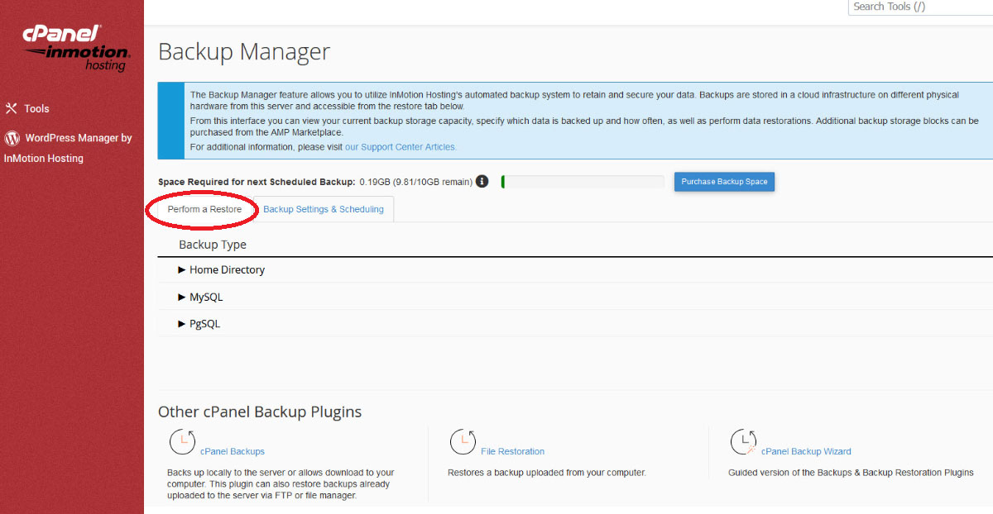
Task: Open the Support Center Articles link
Action: (x=401, y=147)
